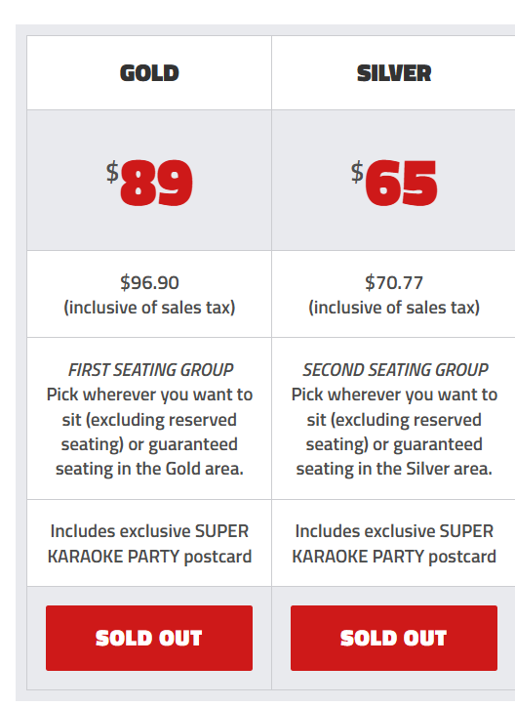Click "seating in the Silver area" line
The height and width of the screenshot is (707, 515).
[x=394, y=469]
